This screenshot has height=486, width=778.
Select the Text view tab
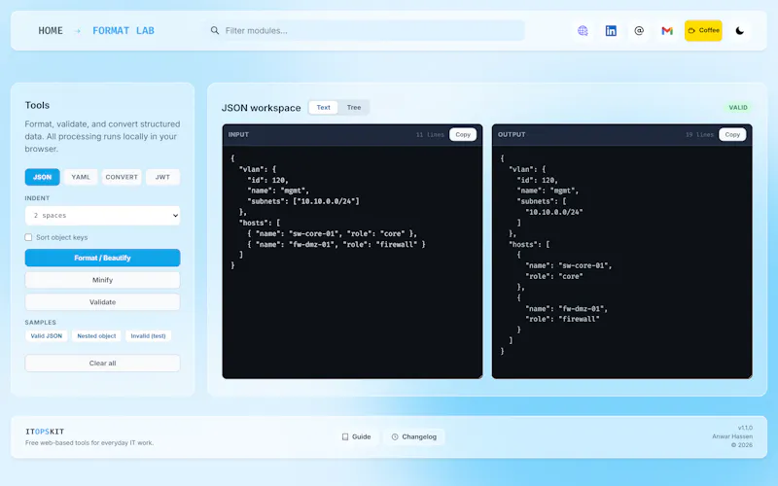point(324,108)
